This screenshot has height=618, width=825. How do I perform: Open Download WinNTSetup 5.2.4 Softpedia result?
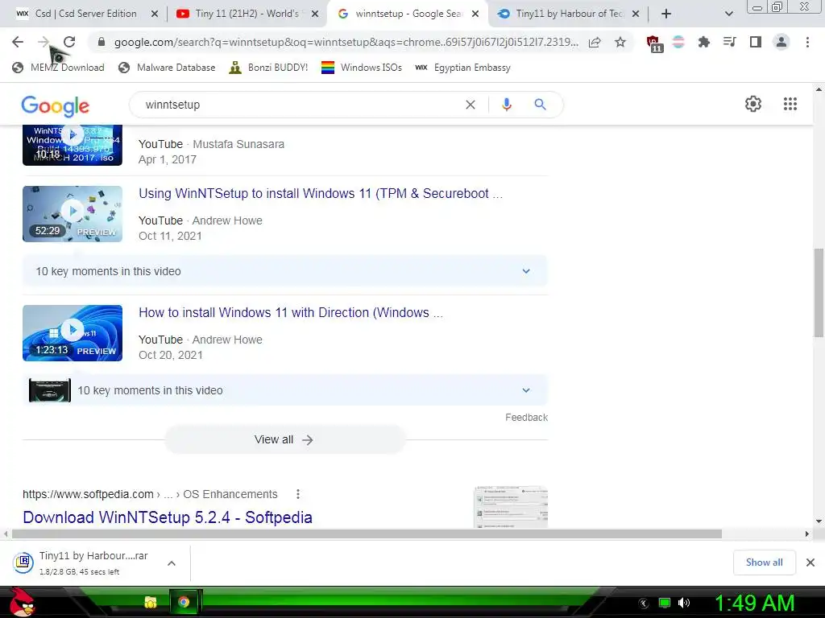click(x=168, y=517)
